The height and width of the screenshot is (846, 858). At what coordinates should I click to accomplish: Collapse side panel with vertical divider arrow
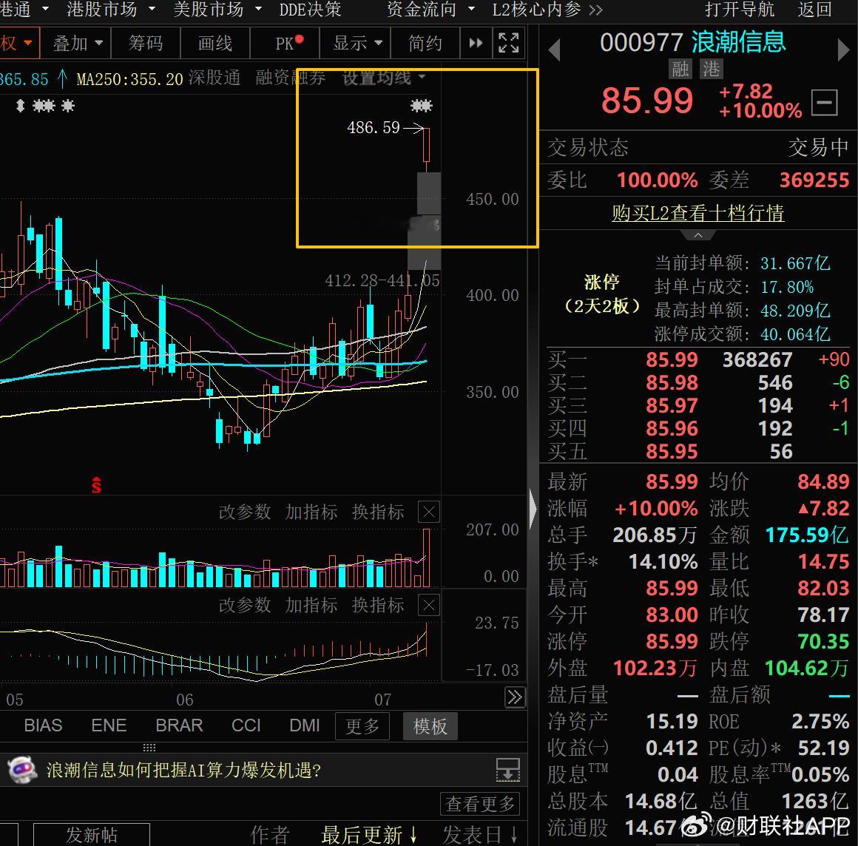[x=533, y=509]
